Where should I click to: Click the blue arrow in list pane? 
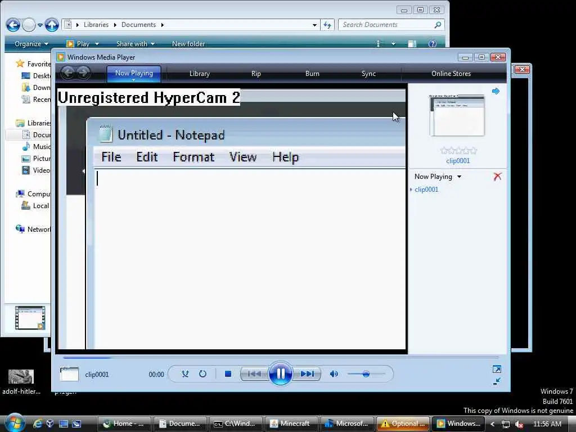click(496, 91)
